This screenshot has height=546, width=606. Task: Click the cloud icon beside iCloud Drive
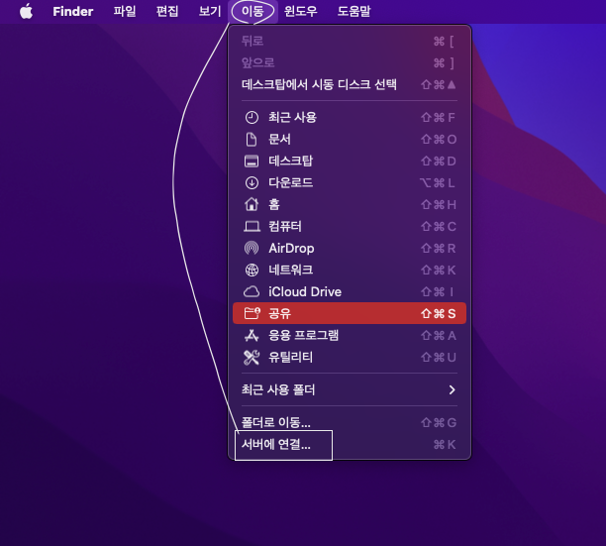click(252, 291)
